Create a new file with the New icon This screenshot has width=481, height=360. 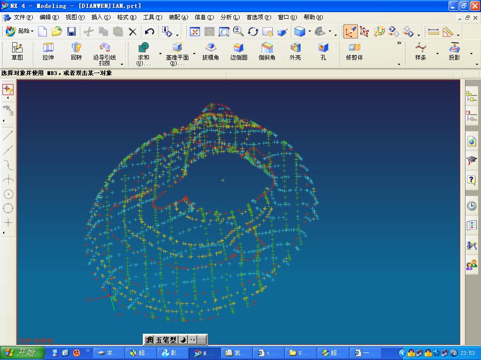pos(42,31)
